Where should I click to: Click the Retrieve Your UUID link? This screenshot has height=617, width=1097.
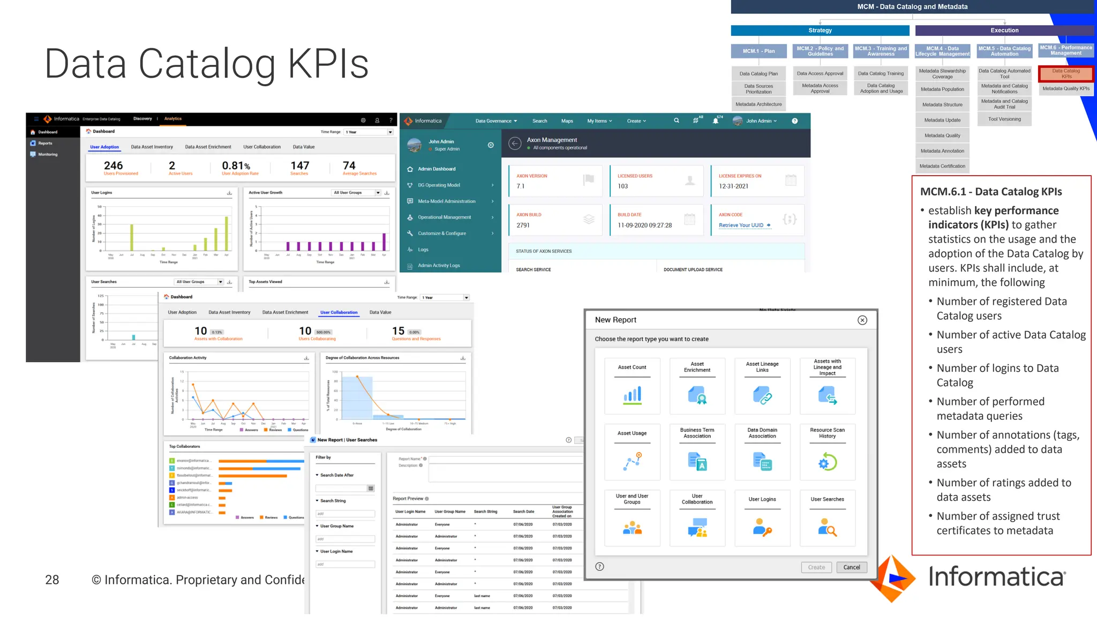point(745,225)
